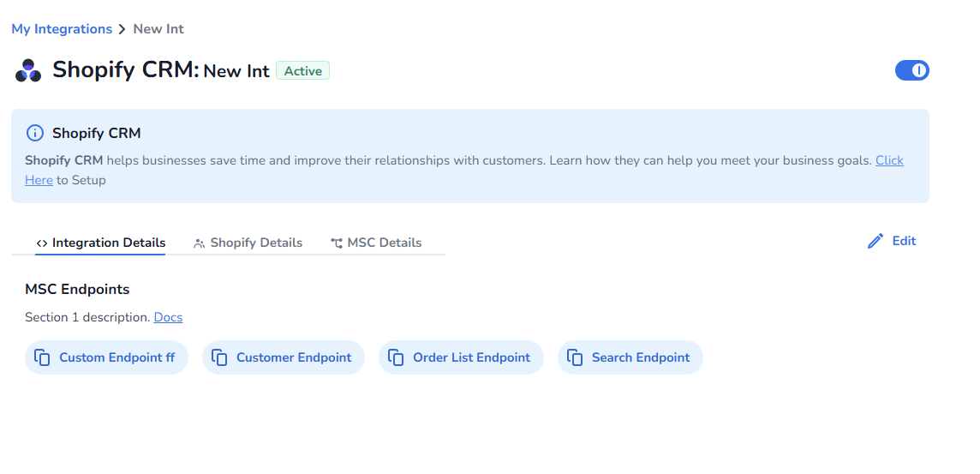Click the copy icon on Customer Endpoint
This screenshot has width=980, height=474.
218,357
